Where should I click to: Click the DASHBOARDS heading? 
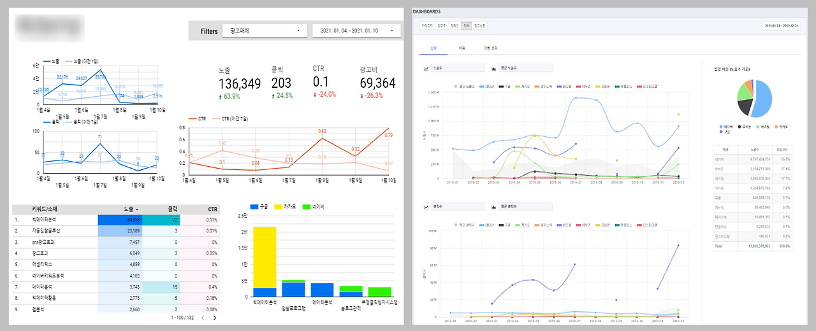pyautogui.click(x=427, y=11)
